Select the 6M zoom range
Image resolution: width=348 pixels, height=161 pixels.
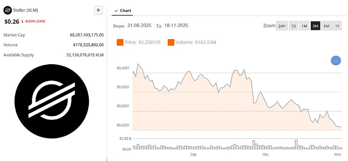pyautogui.click(x=326, y=26)
